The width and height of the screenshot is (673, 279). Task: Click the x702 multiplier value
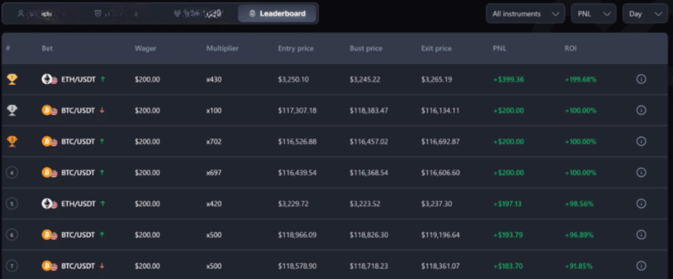[214, 141]
